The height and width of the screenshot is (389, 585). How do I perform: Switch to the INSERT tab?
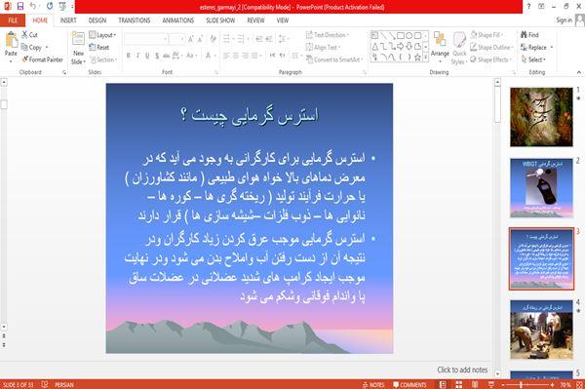(68, 20)
